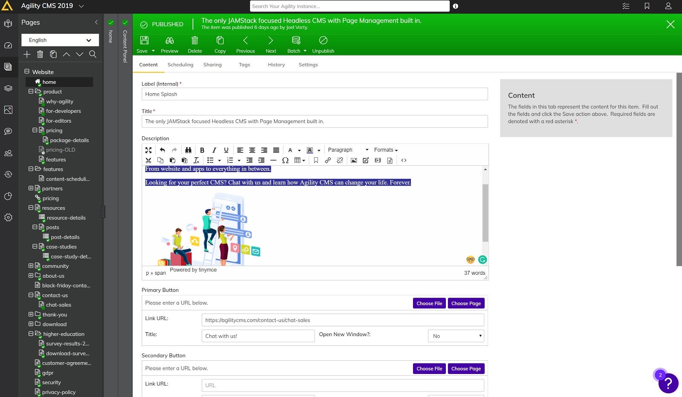Open the Grammarly icon in editor

[483, 259]
